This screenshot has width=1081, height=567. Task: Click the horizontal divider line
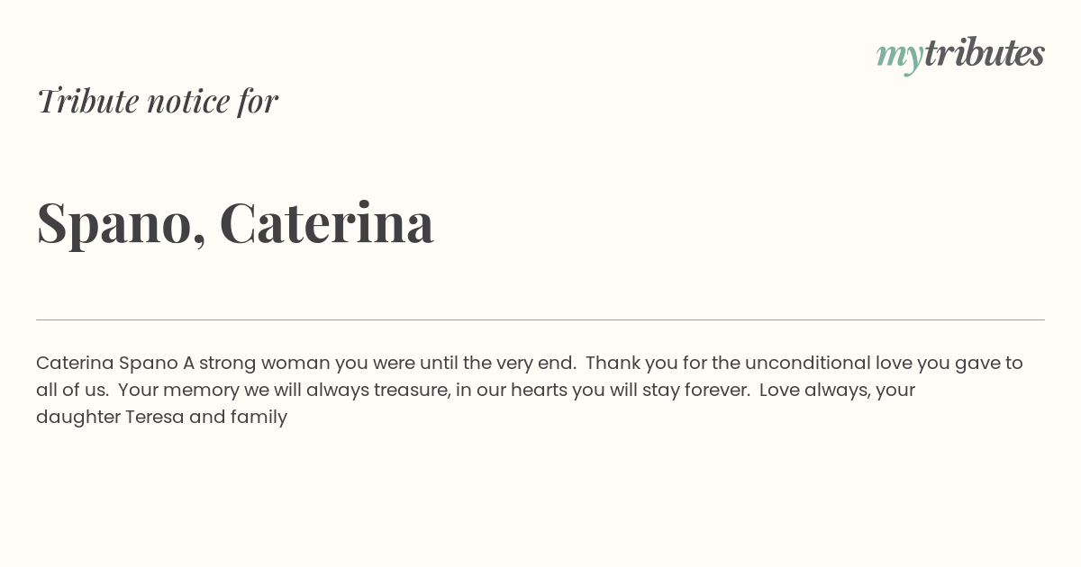(x=540, y=319)
